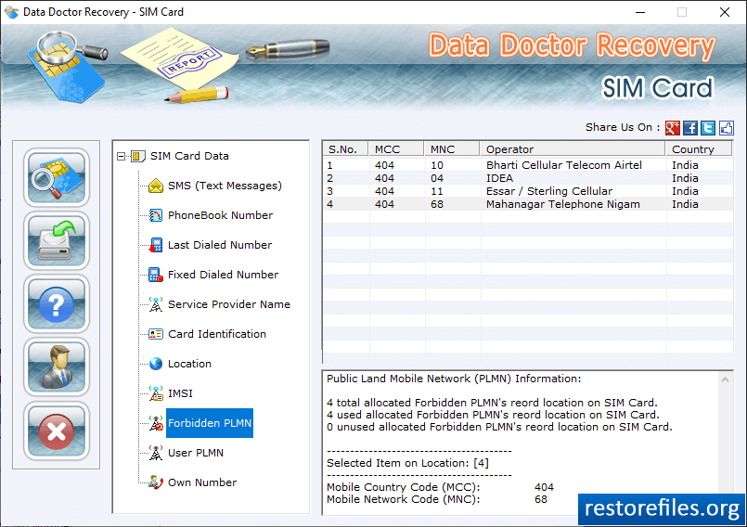The height and width of the screenshot is (527, 747).
Task: Select the IDEA operator row
Action: coord(528,178)
